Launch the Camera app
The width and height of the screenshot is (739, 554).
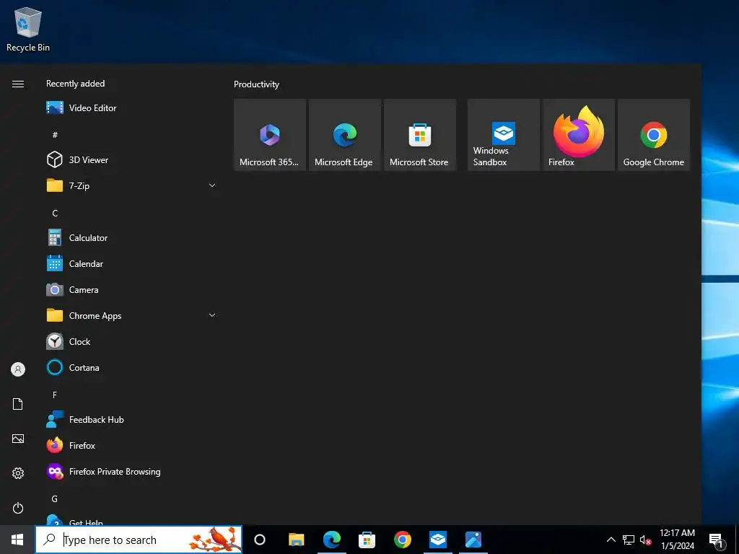(x=131, y=290)
